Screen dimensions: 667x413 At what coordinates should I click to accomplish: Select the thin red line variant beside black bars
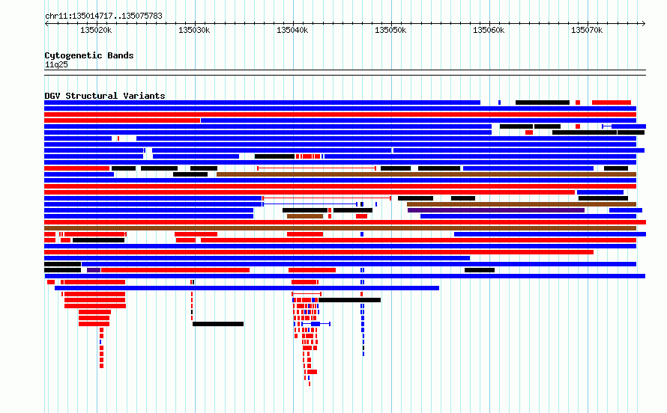[316, 168]
